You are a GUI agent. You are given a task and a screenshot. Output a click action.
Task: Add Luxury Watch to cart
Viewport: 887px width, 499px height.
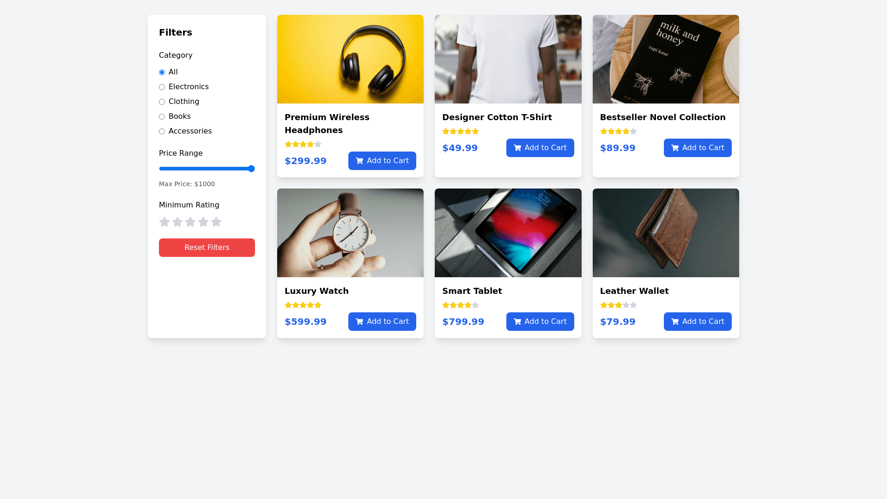(x=382, y=322)
